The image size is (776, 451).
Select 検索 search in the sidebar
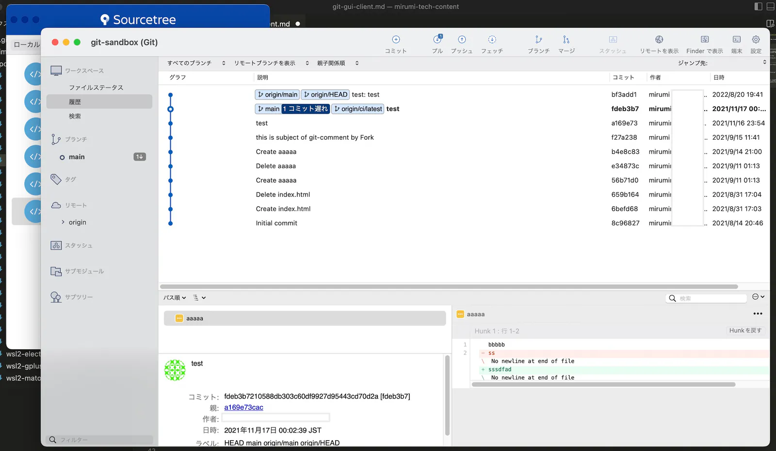point(75,116)
